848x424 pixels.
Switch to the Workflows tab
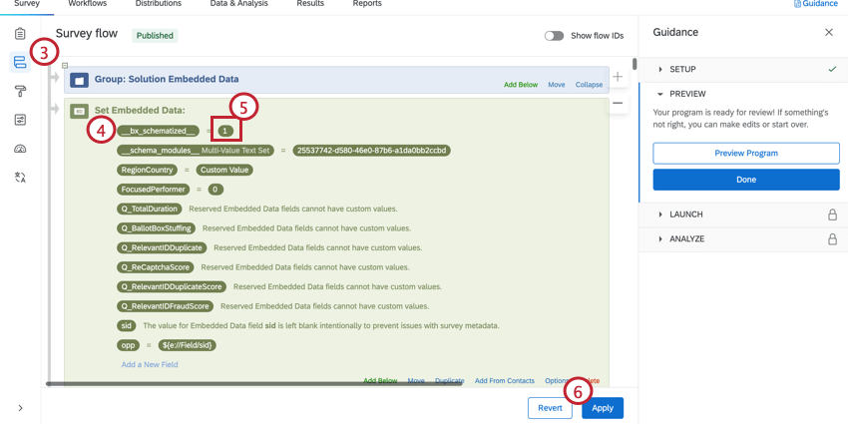(x=88, y=4)
